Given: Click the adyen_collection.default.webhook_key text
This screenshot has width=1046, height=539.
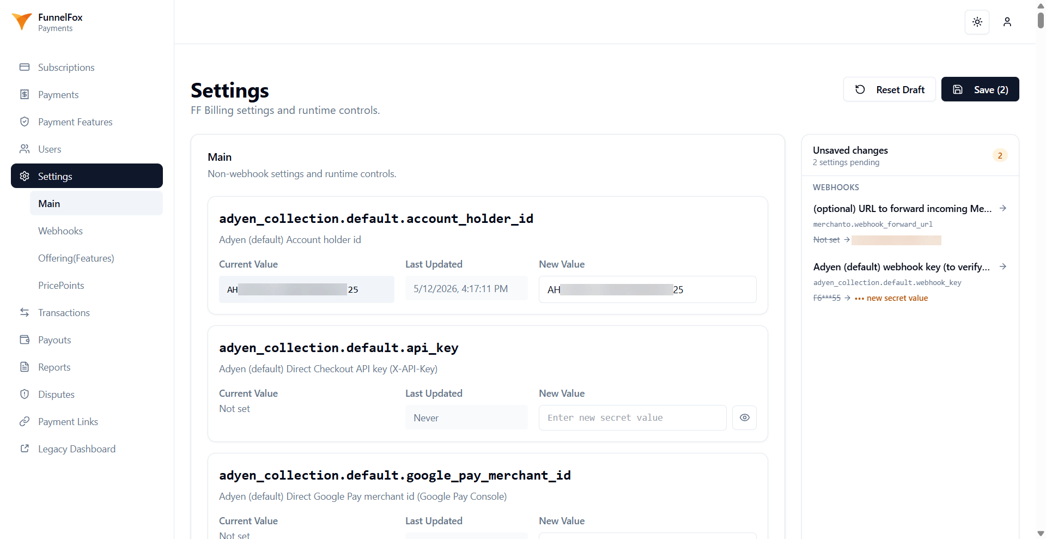Looking at the screenshot, I should tap(887, 282).
